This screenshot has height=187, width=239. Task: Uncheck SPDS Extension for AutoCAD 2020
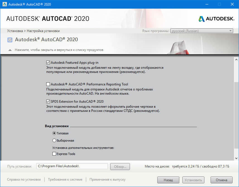tap(48, 102)
